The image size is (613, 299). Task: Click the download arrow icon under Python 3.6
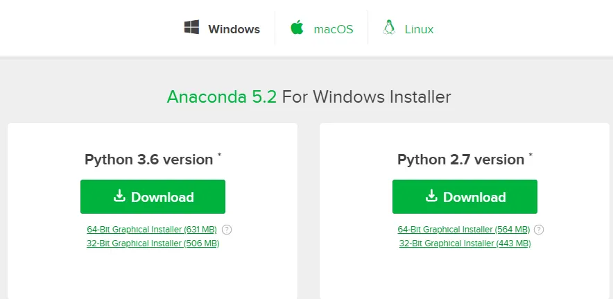pyautogui.click(x=119, y=196)
